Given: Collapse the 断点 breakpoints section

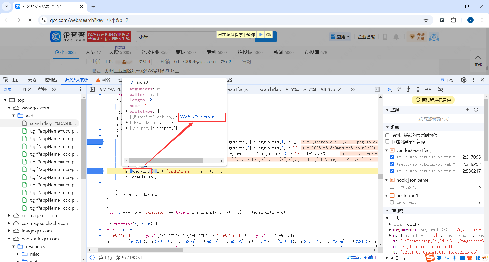Looking at the screenshot, I should pyautogui.click(x=387, y=127).
